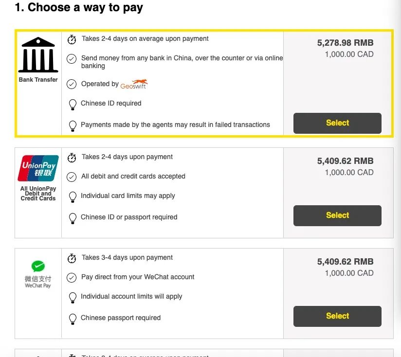Click stopwatch icon in Bank Transfer row
This screenshot has width=401, height=357.
click(x=72, y=39)
